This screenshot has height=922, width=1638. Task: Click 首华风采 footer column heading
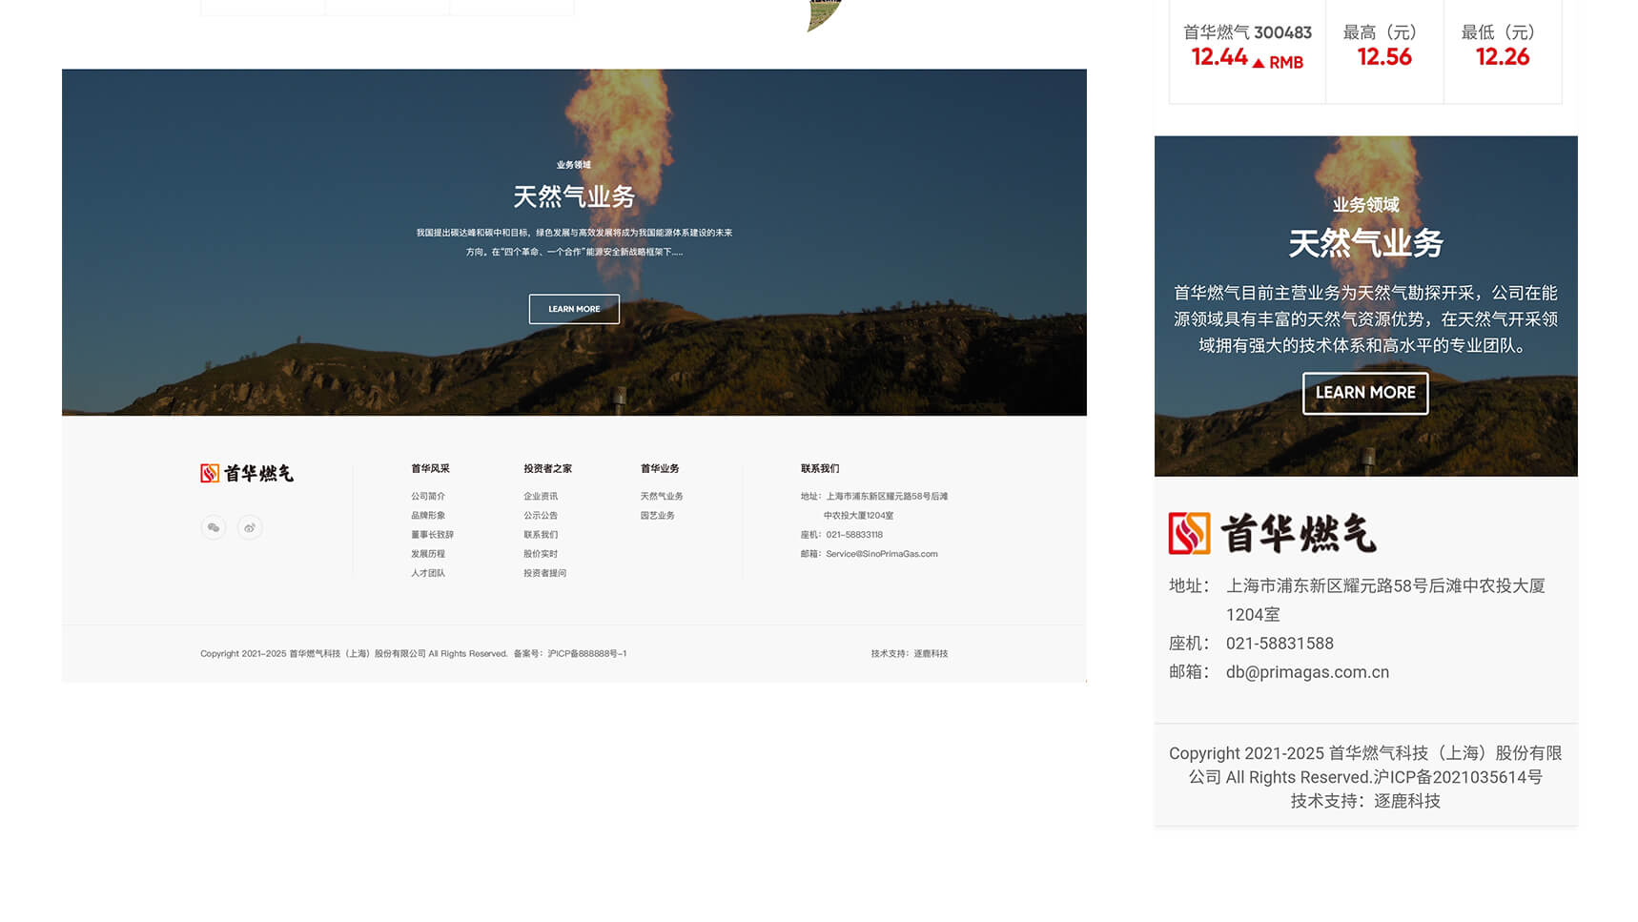point(430,468)
